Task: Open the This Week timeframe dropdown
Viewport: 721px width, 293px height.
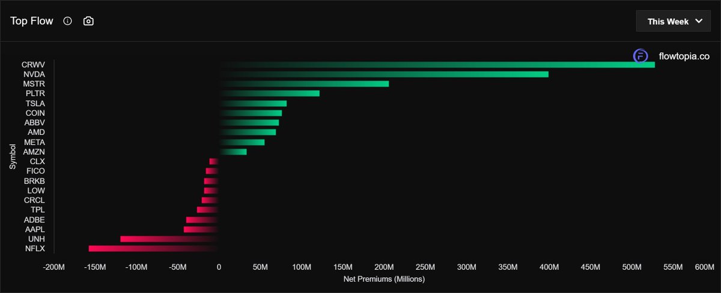Action: click(x=674, y=21)
